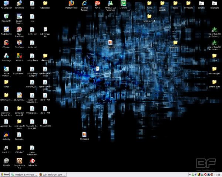
Task: Open the subheavy pics folder
Action: (x=214, y=70)
